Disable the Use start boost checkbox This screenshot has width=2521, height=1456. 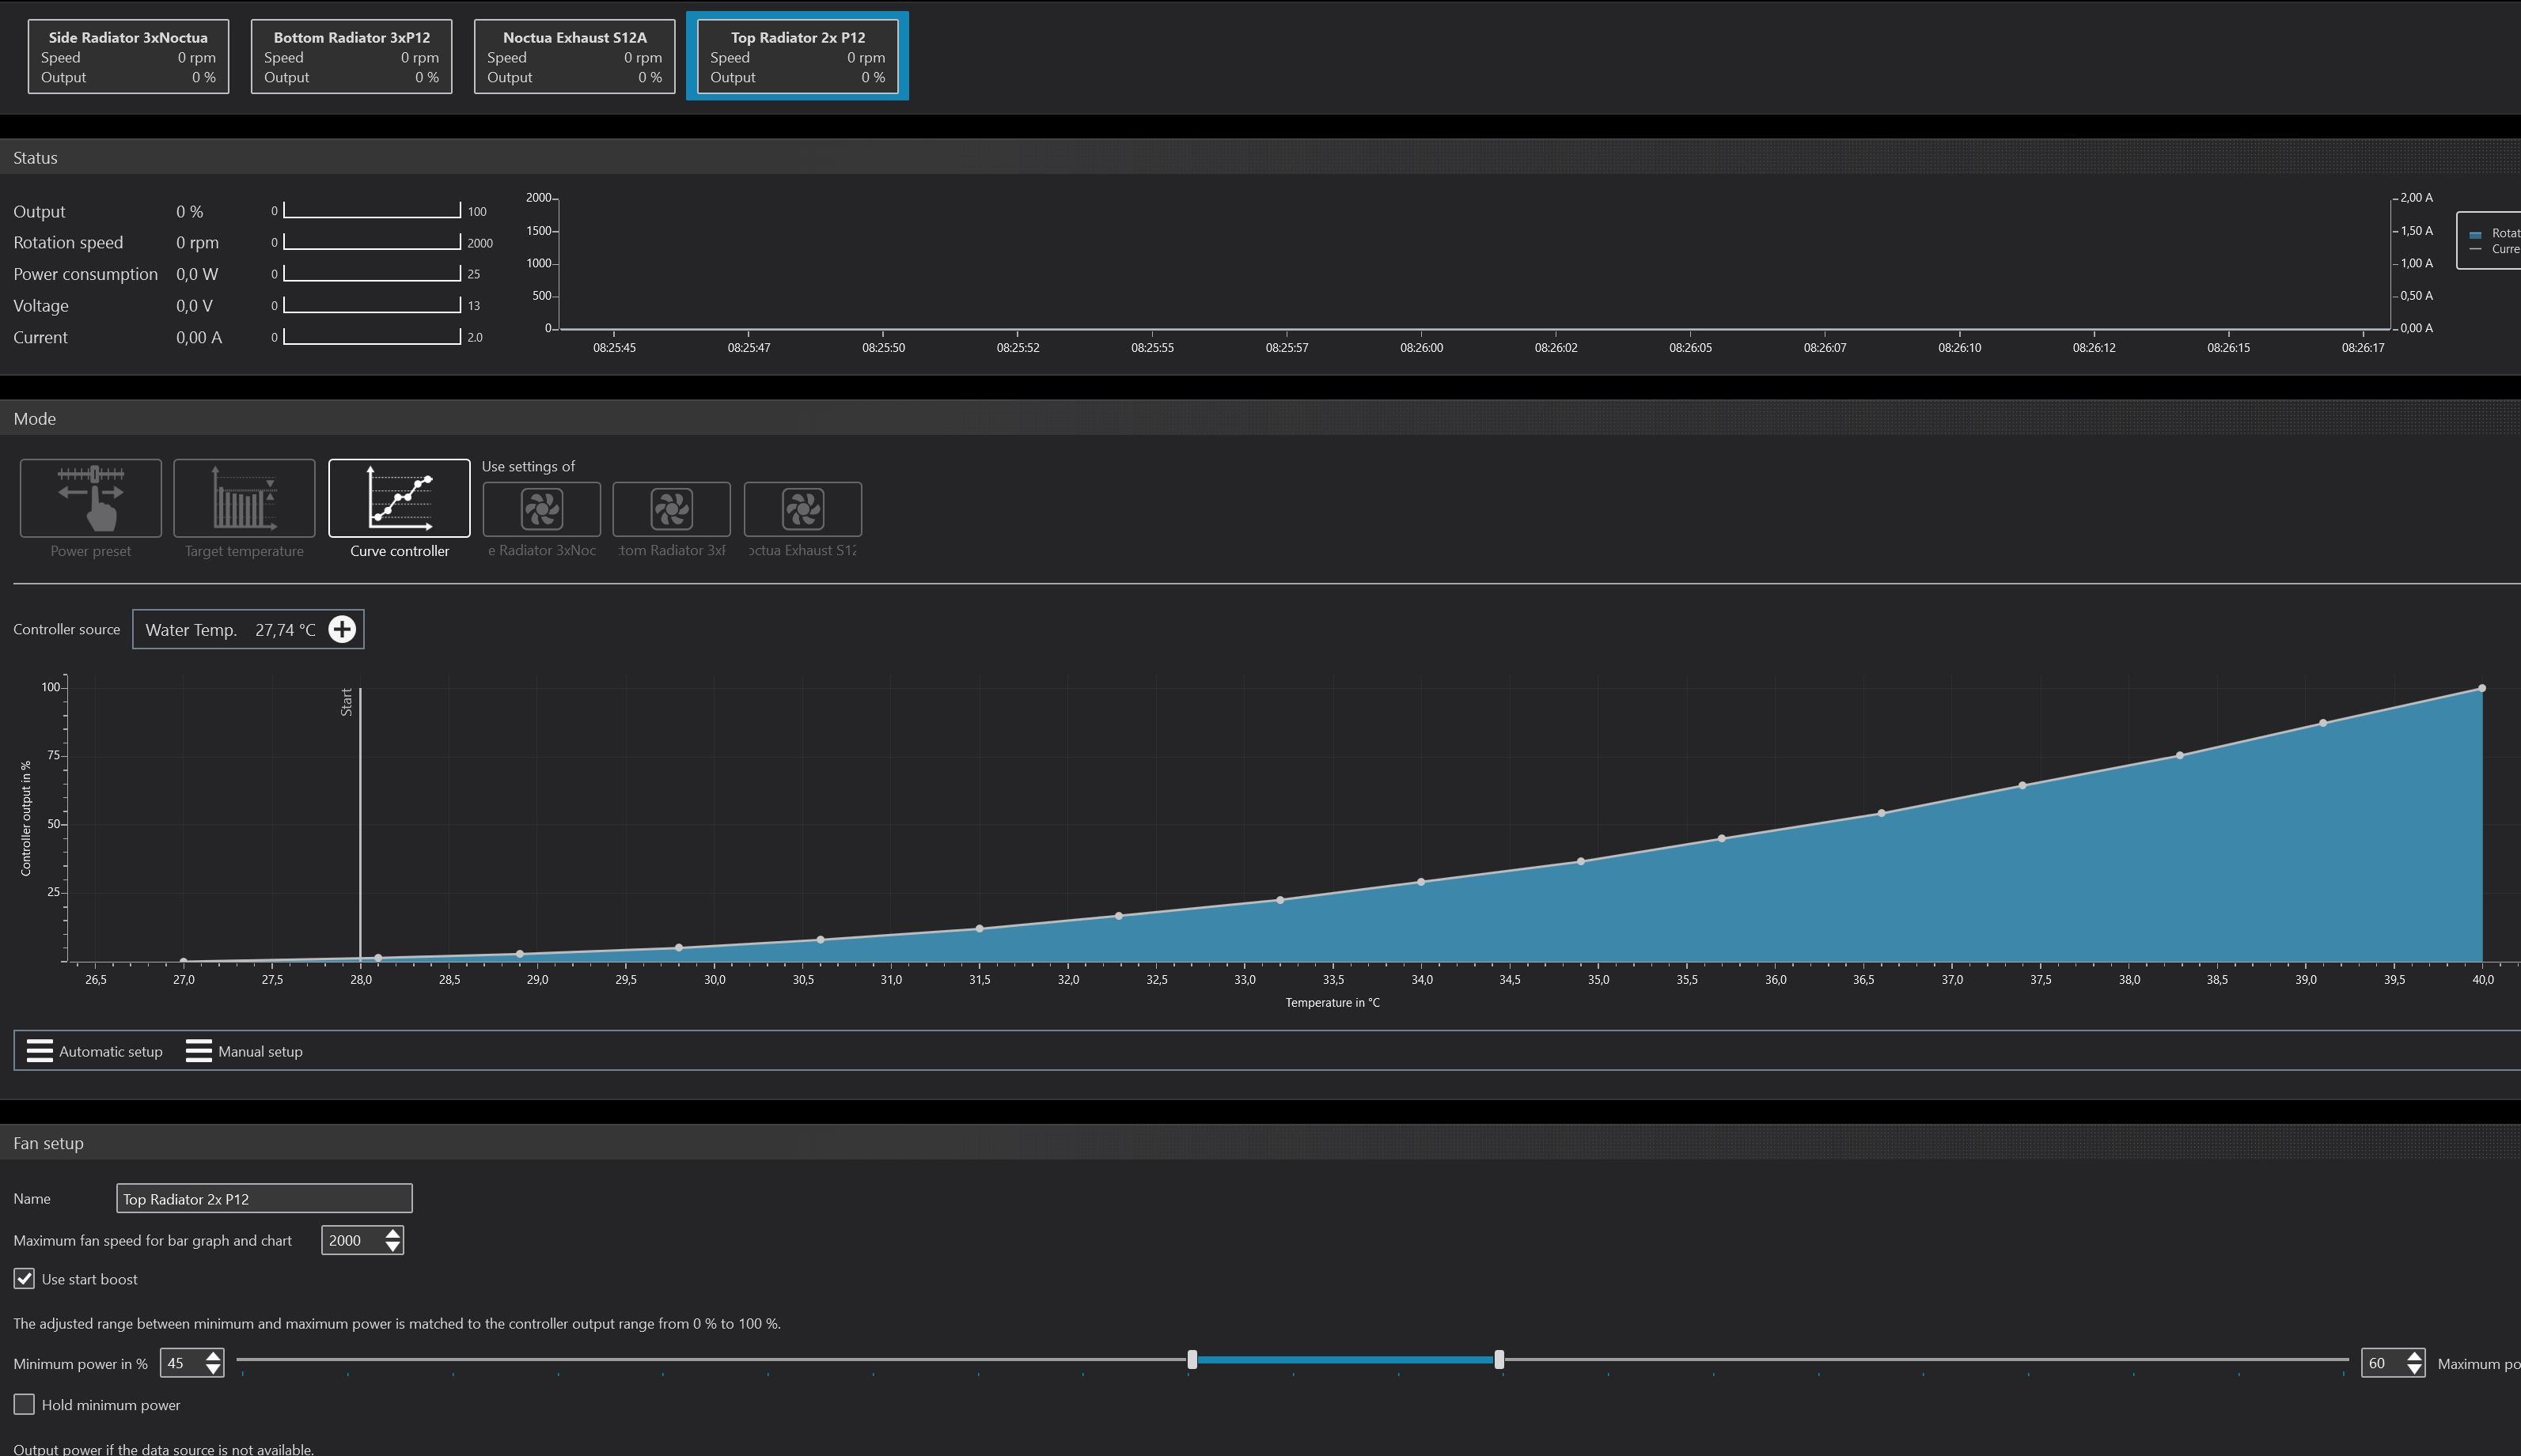[x=24, y=1279]
